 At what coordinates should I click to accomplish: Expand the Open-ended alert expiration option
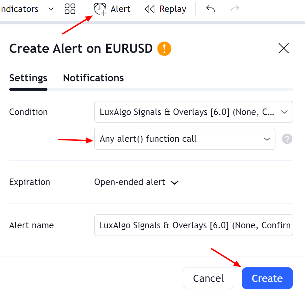tap(137, 182)
